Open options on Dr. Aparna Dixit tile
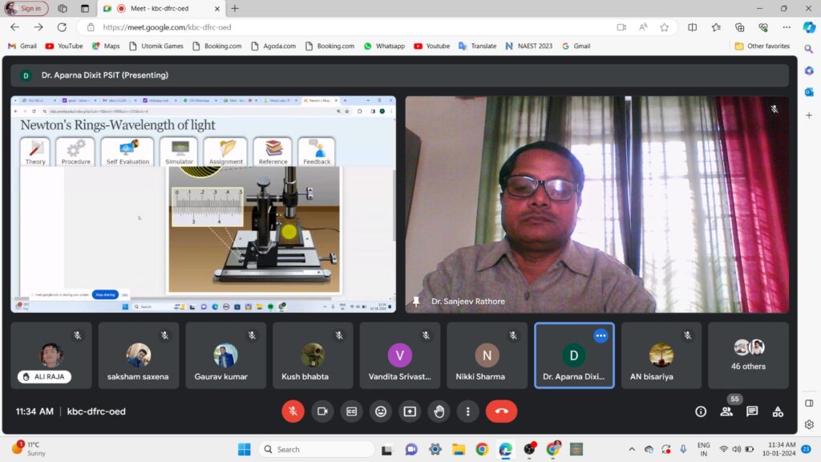This screenshot has width=821, height=462. pos(601,335)
